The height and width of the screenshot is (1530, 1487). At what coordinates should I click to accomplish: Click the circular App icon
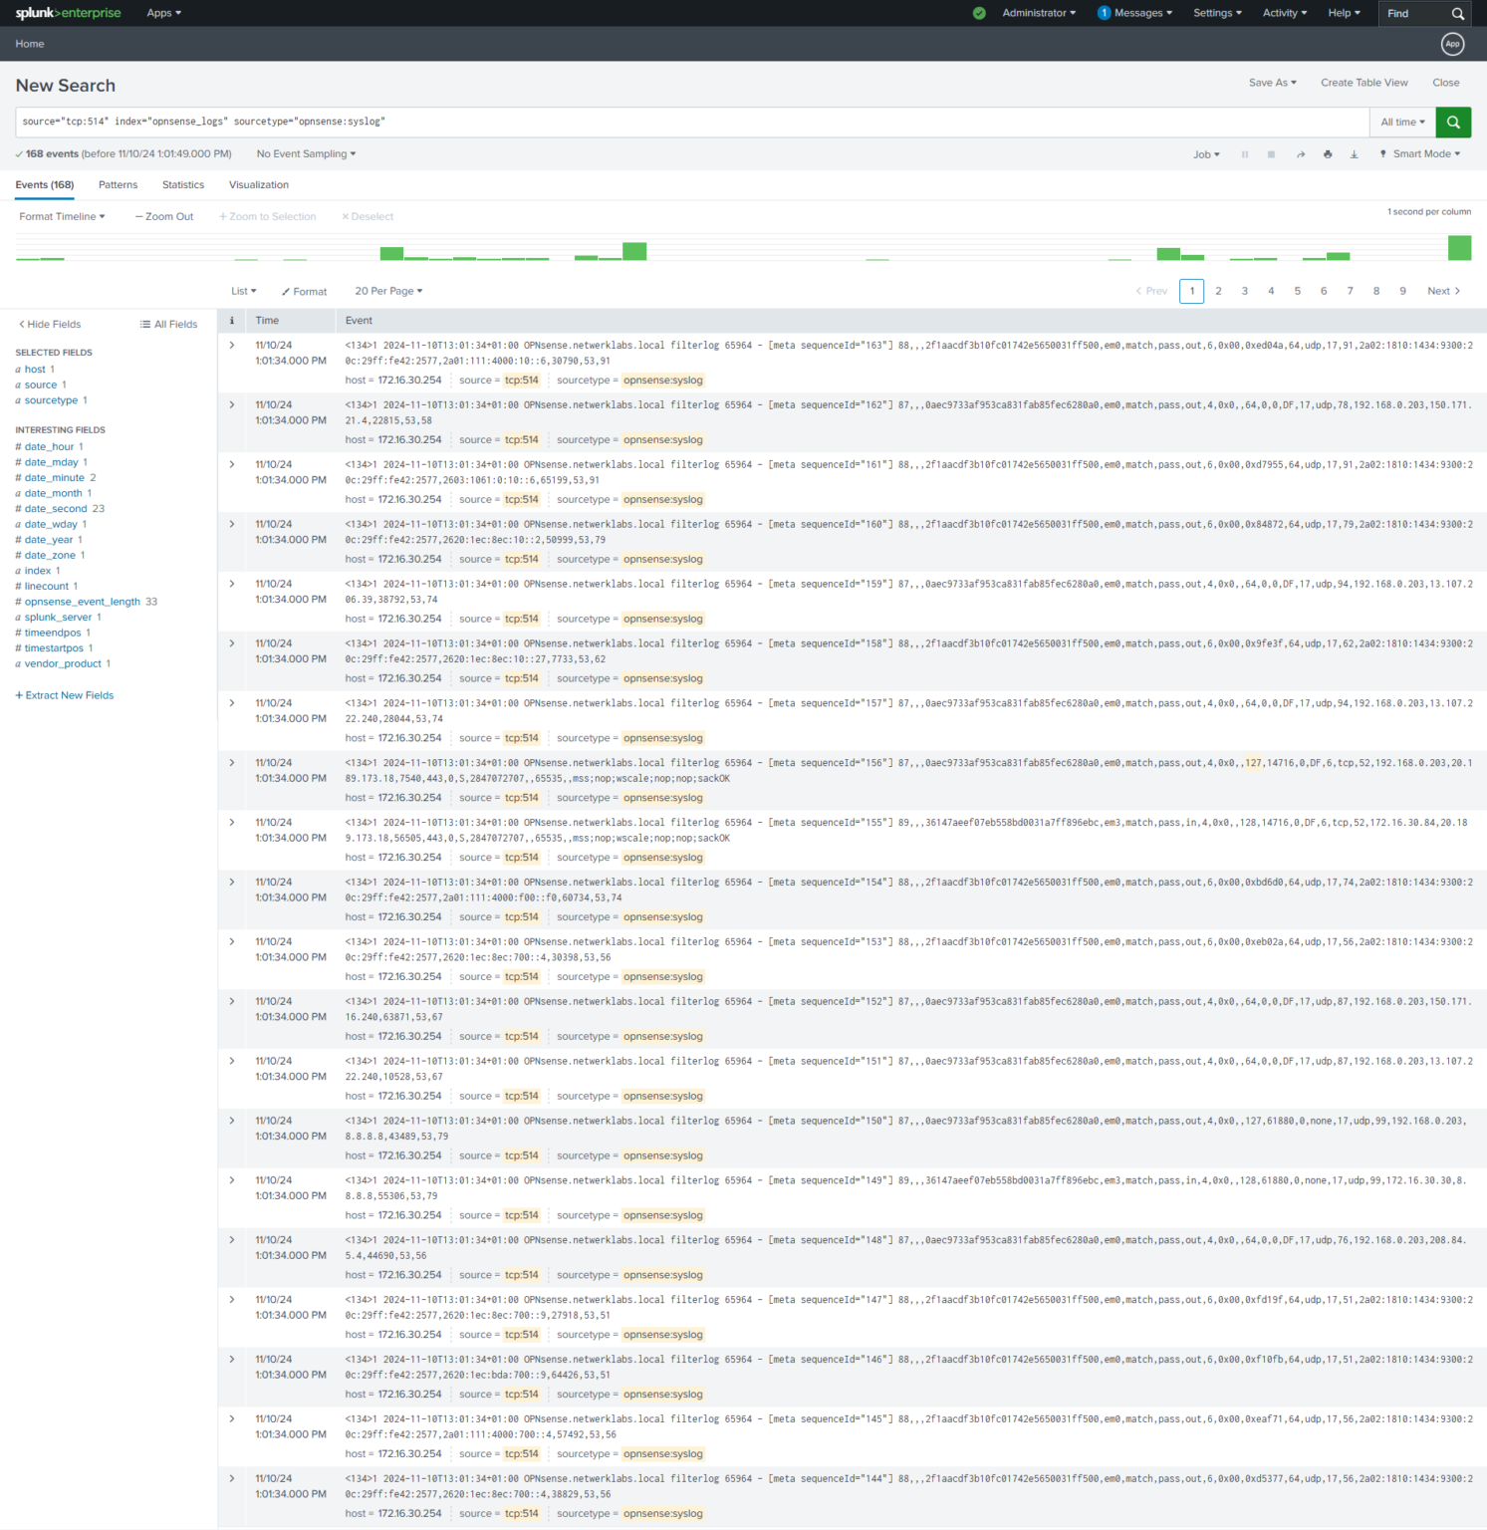(x=1452, y=44)
